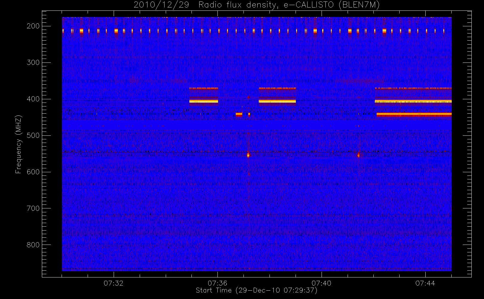Click the 07:44 time tick label
This screenshot has width=484, height=299.
(x=425, y=283)
